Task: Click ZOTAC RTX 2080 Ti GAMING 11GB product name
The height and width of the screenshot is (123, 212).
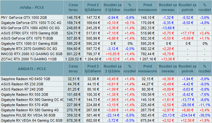Action: point(29,59)
